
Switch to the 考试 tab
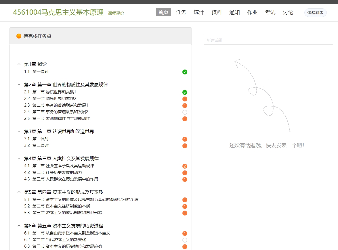(x=270, y=12)
